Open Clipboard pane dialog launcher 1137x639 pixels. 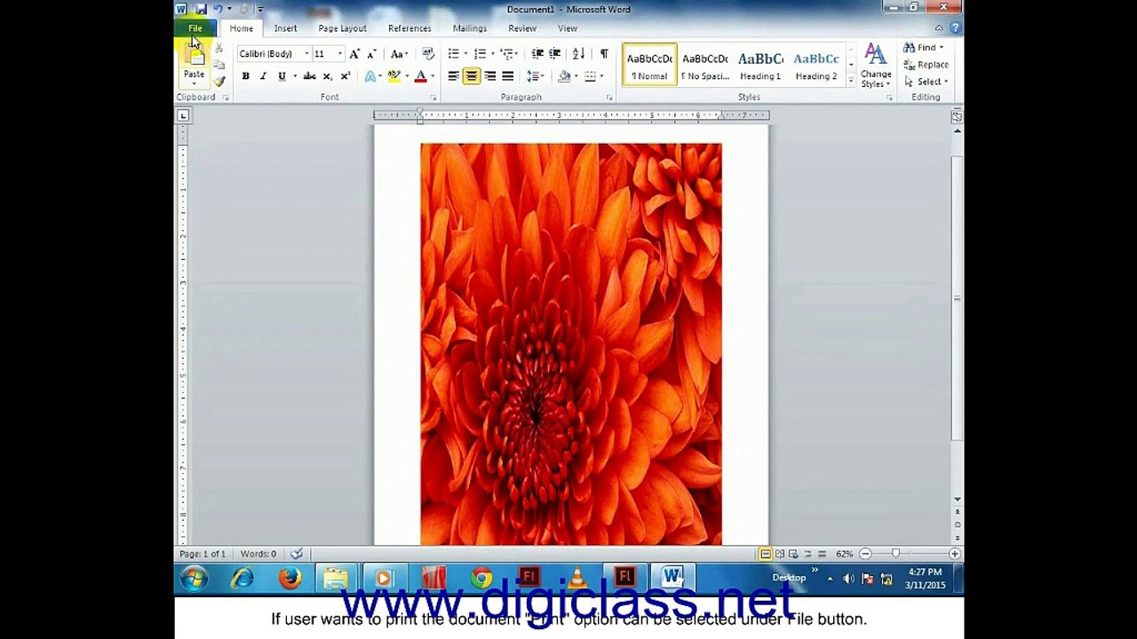(x=226, y=98)
